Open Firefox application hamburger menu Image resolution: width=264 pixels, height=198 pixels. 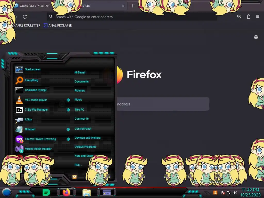[258, 16]
